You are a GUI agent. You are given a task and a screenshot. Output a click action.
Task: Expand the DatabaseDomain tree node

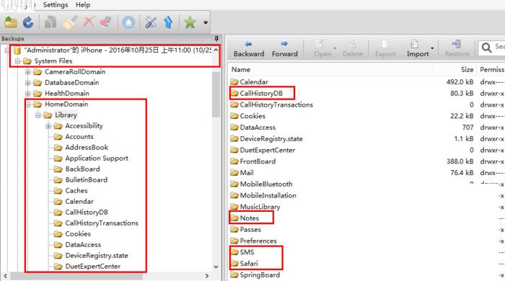27,83
